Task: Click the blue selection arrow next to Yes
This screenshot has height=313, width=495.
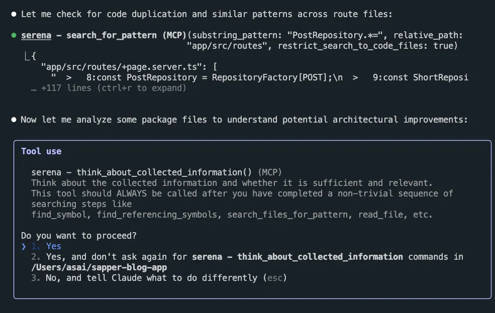Action: (x=24, y=246)
